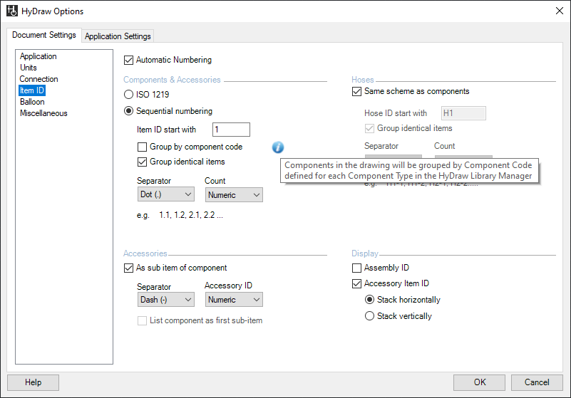
Task: Select Units in the settings list
Action: [x=29, y=68]
